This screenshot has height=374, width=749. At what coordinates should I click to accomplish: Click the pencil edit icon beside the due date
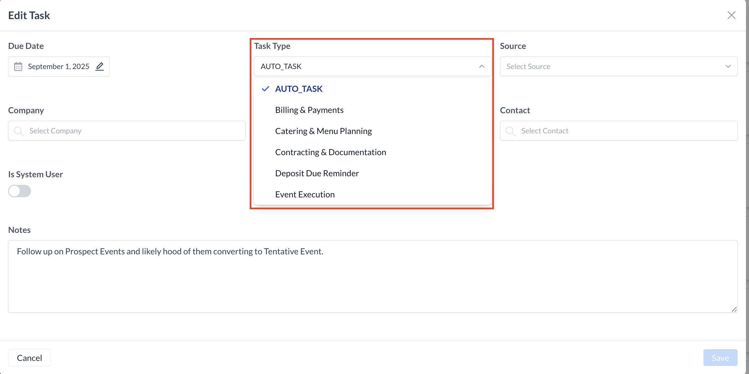[x=99, y=66]
